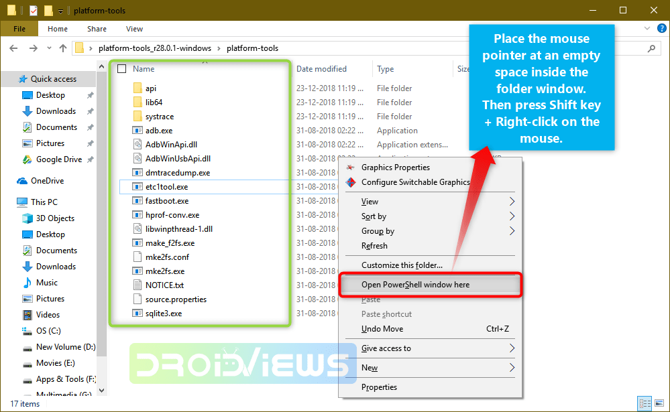Viewport: 670px width, 412px height.
Task: Expand the View submenu
Action: coord(512,202)
